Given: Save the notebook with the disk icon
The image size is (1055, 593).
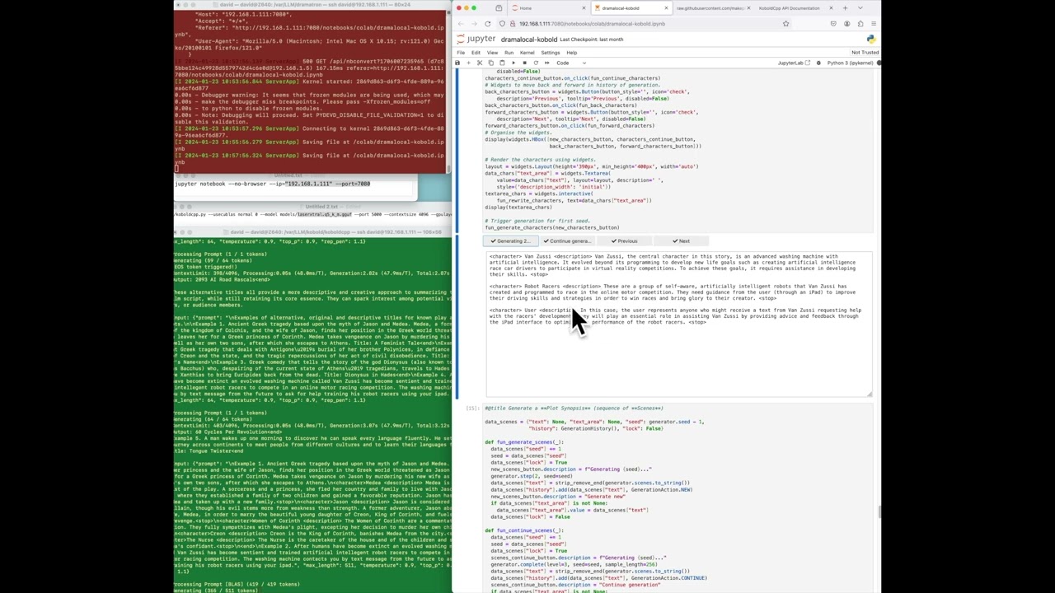Looking at the screenshot, I should coord(457,63).
